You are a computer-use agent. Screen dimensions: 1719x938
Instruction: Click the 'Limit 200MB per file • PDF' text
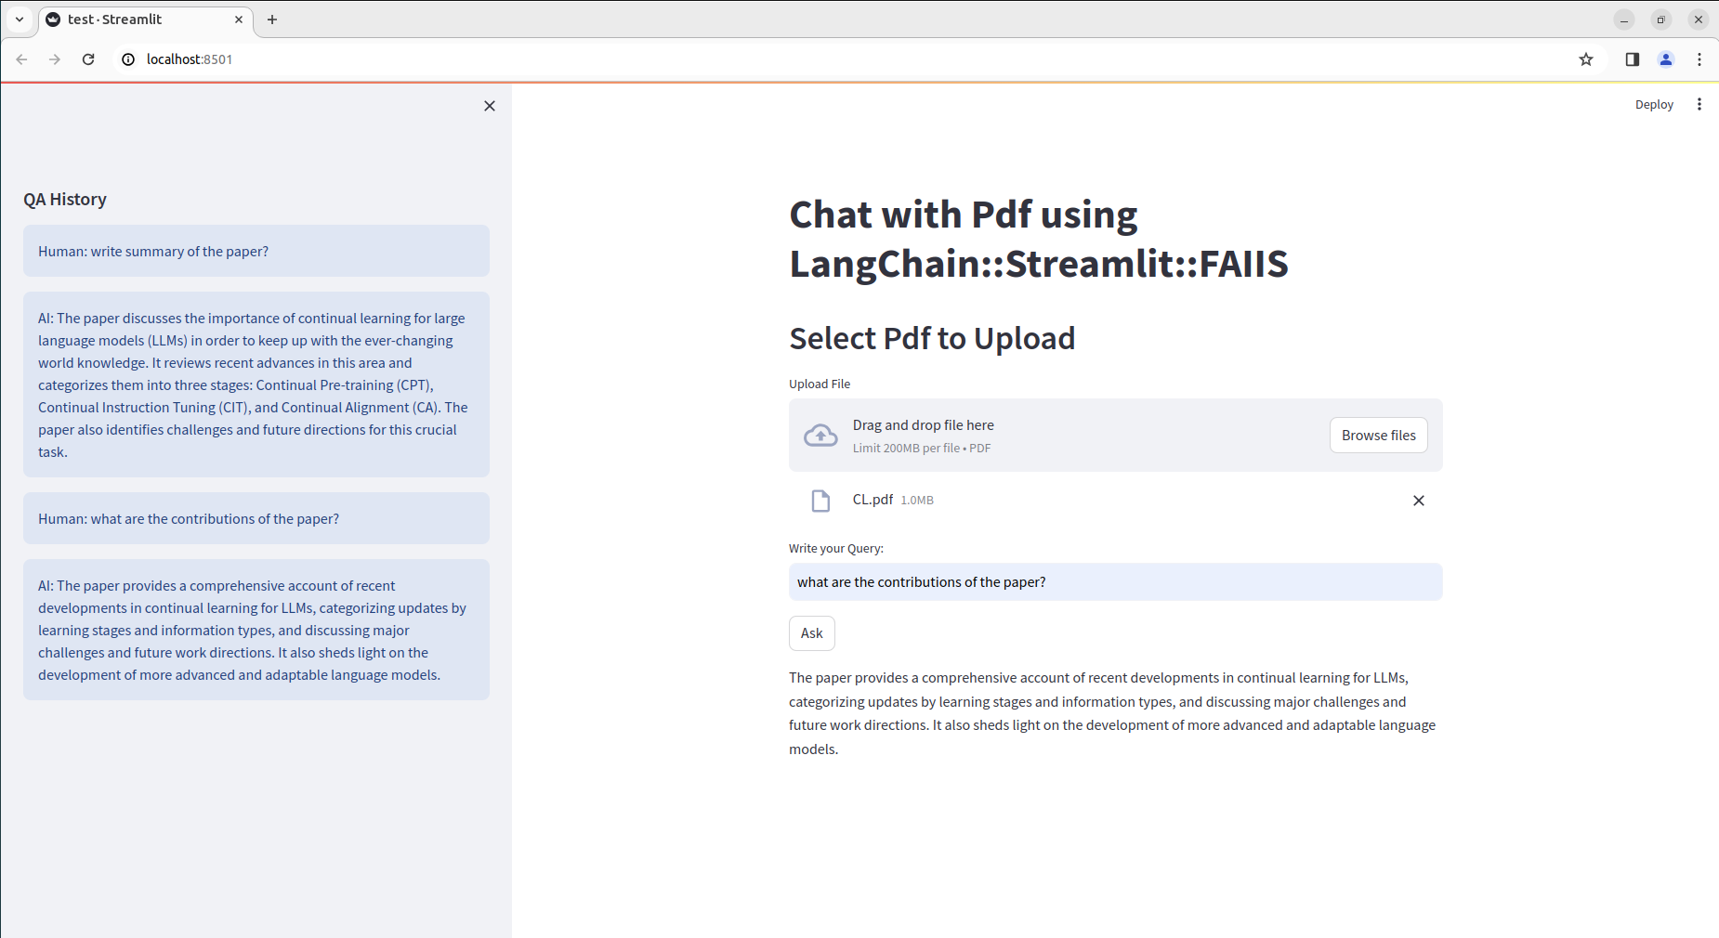[922, 449]
